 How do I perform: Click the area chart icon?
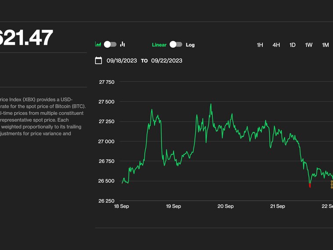98,44
